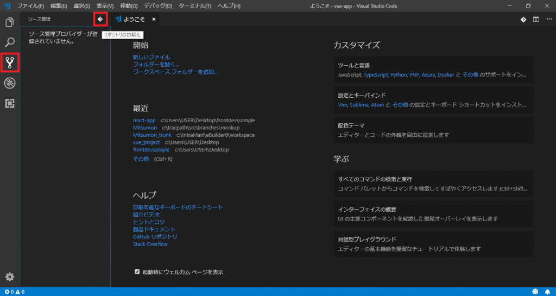
Task: Open the 編集(E) menu
Action: (x=59, y=6)
